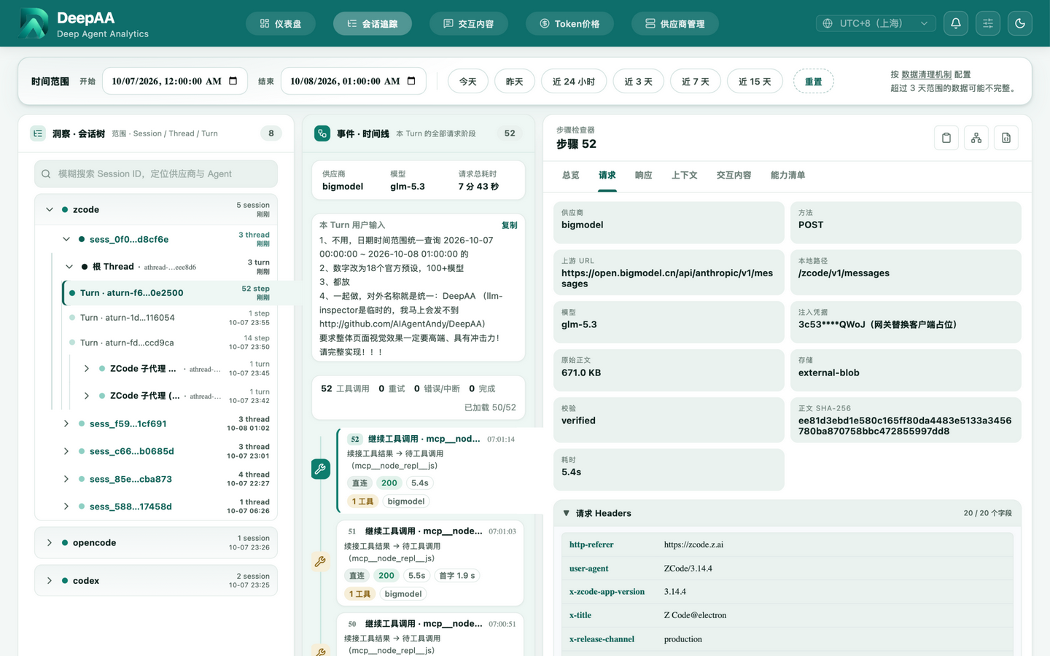The image size is (1050, 656).
Task: Click the DeepAA logo icon
Action: coord(34,23)
